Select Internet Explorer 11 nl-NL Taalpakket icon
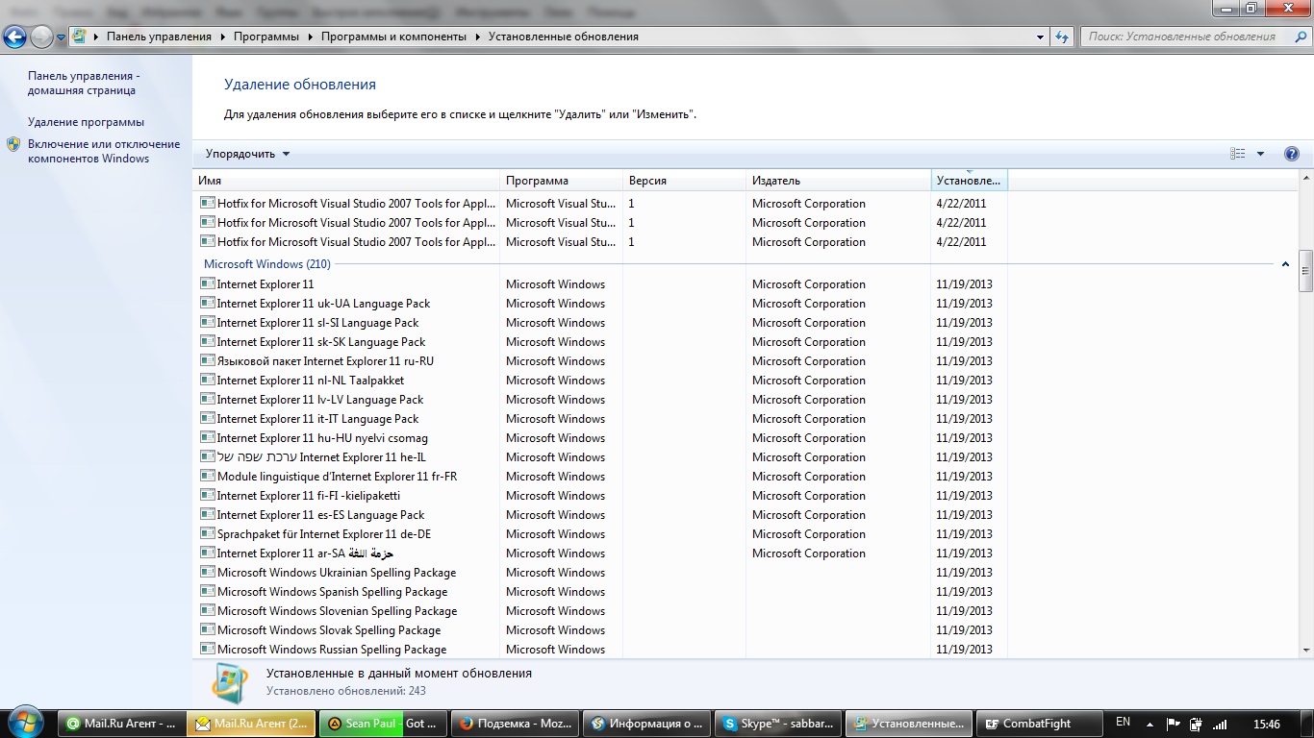Screen dimensions: 1314x738 (207, 380)
